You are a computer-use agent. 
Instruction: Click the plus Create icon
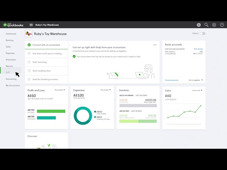click(199, 25)
